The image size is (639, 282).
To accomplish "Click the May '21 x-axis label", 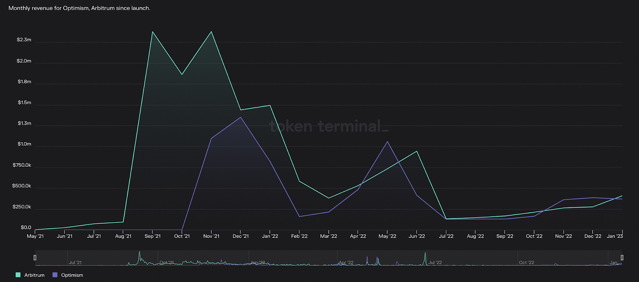I will point(35,236).
